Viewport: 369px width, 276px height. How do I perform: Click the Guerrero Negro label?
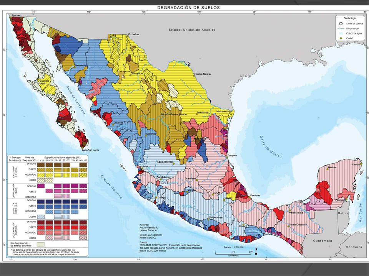45,82
